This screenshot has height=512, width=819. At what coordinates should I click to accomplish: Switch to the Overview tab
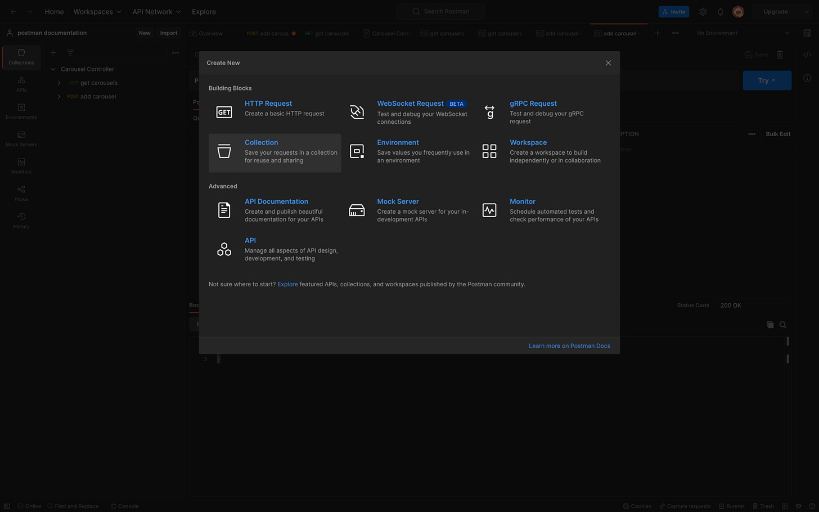206,33
